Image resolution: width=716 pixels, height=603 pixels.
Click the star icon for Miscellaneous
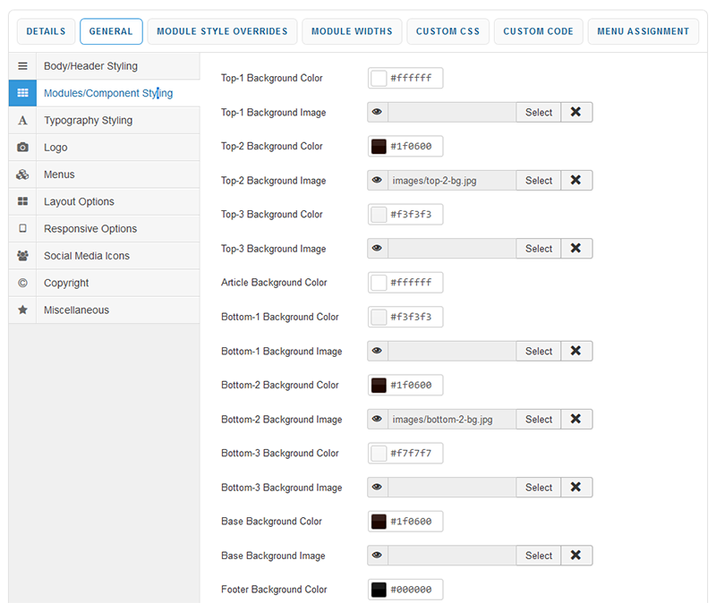pos(22,310)
